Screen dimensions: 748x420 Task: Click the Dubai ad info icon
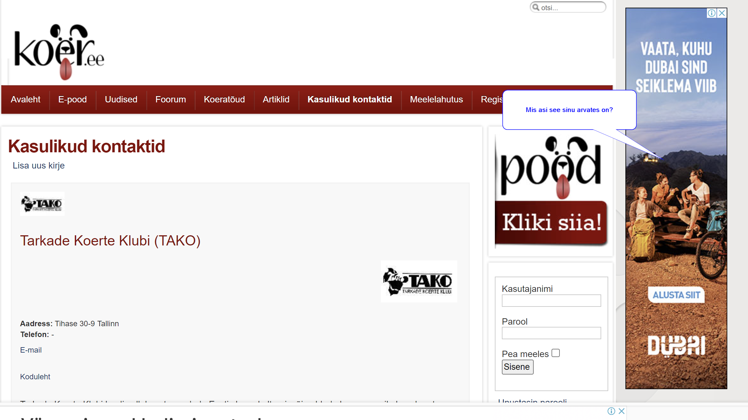(x=712, y=13)
